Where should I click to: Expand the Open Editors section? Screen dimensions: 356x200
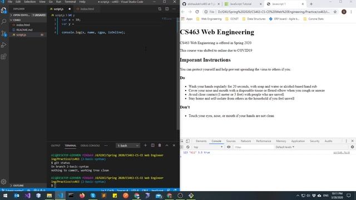point(28,15)
